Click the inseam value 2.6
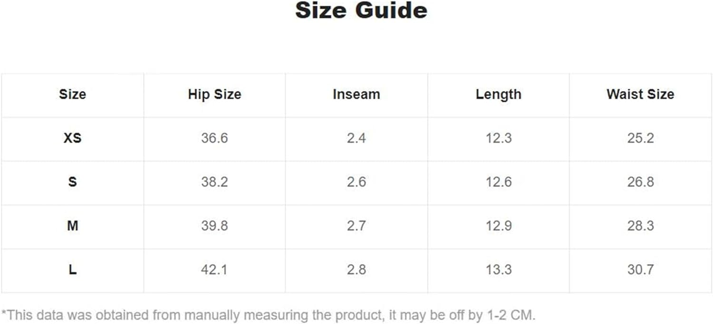Viewport: 713px width, 324px height. coord(356,182)
